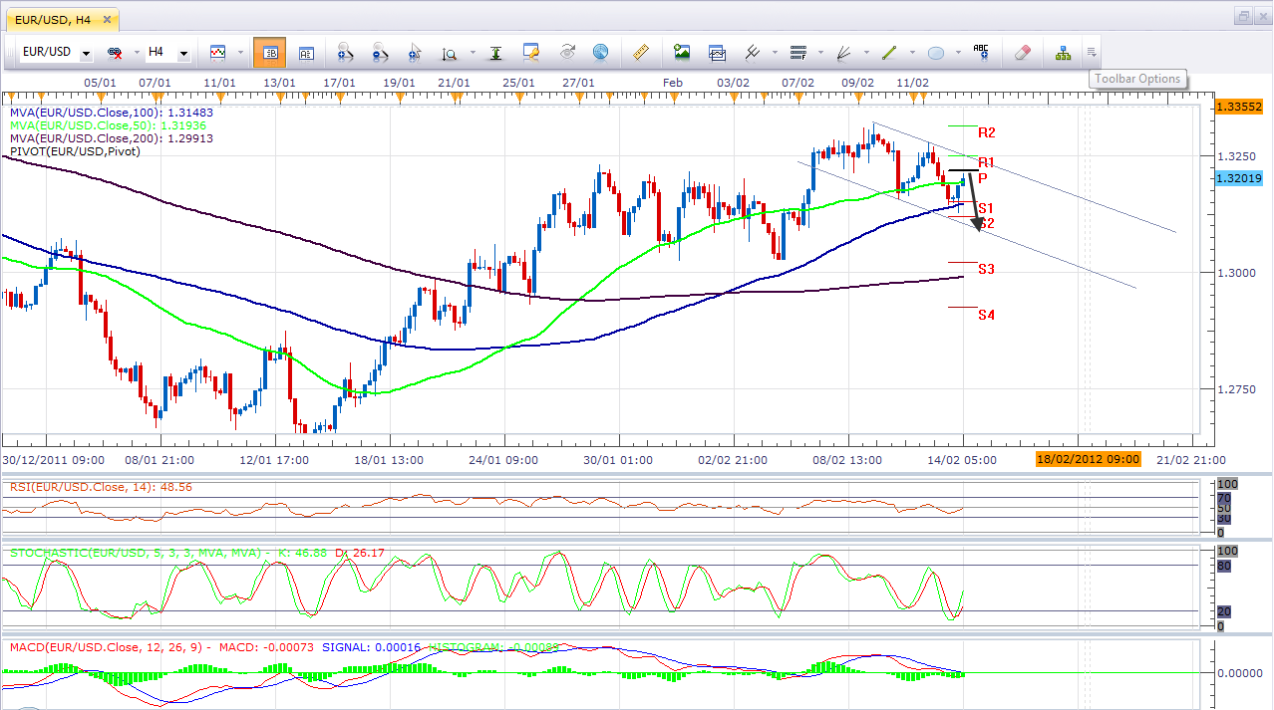Select the green trend line tool
The image size is (1274, 710).
pyautogui.click(x=889, y=52)
